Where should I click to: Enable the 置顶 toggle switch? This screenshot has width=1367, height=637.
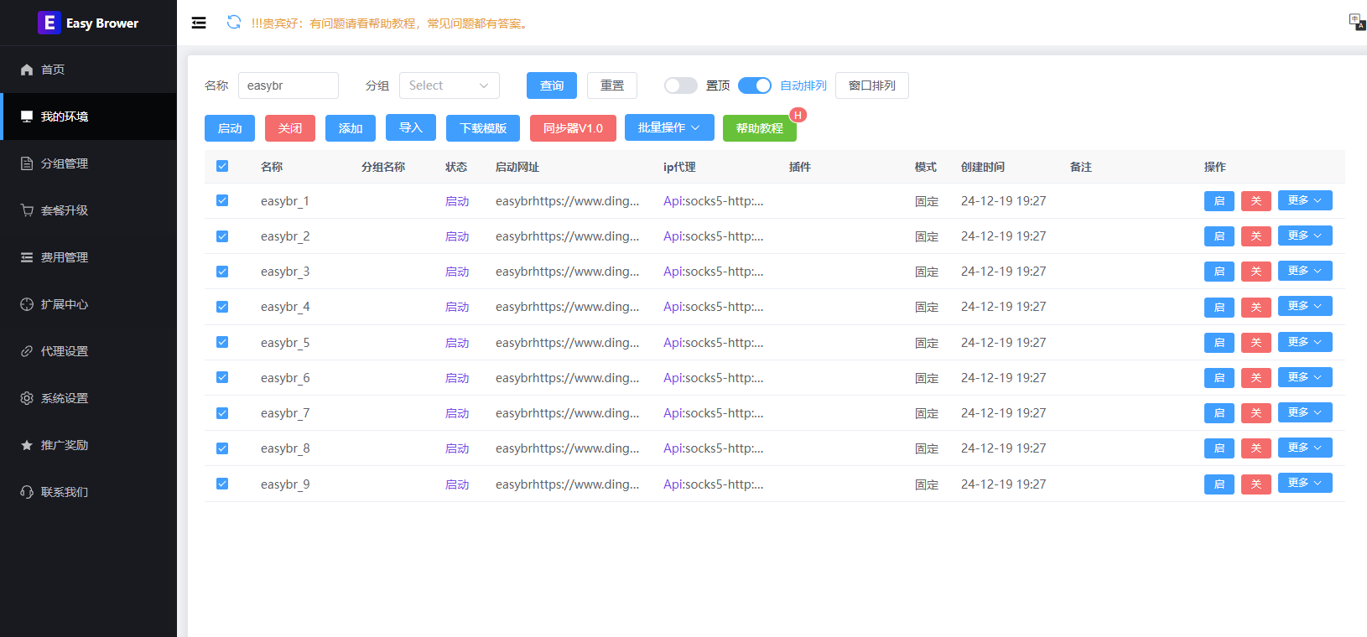pyautogui.click(x=681, y=85)
